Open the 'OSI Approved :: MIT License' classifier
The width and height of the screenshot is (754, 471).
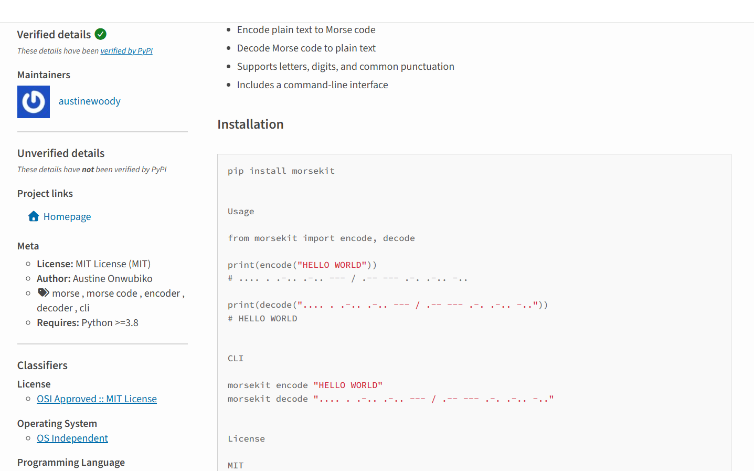coord(97,399)
